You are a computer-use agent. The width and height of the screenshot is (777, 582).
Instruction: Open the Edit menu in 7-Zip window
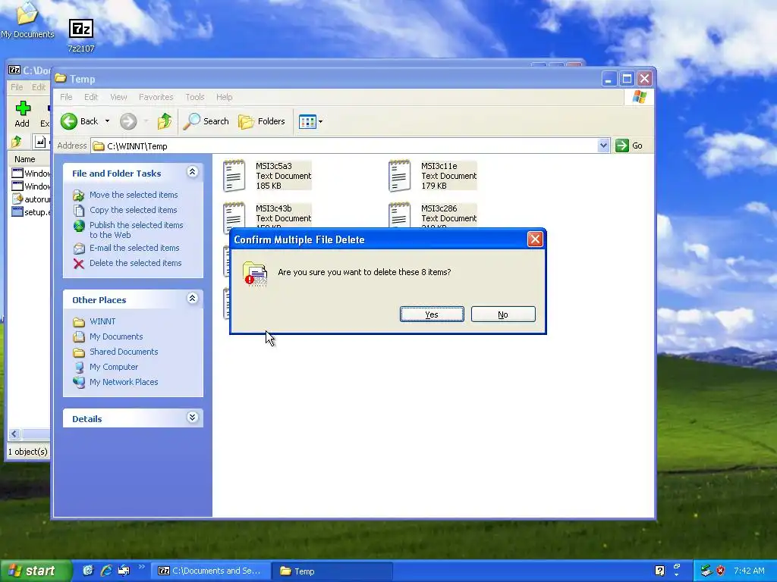39,87
